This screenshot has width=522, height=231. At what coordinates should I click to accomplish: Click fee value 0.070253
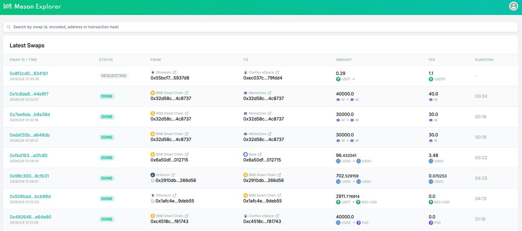click(x=438, y=176)
